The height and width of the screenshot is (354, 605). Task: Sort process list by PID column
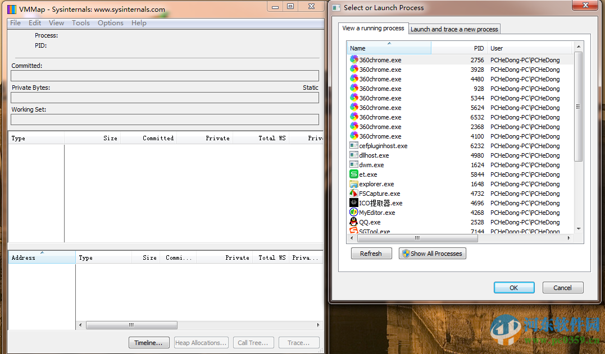pos(459,48)
